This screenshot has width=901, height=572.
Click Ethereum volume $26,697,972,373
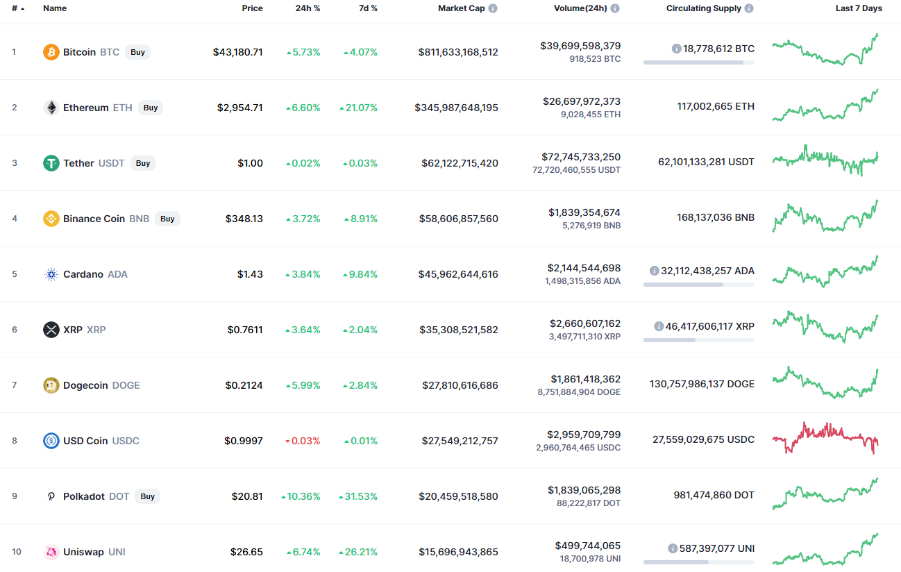(582, 101)
